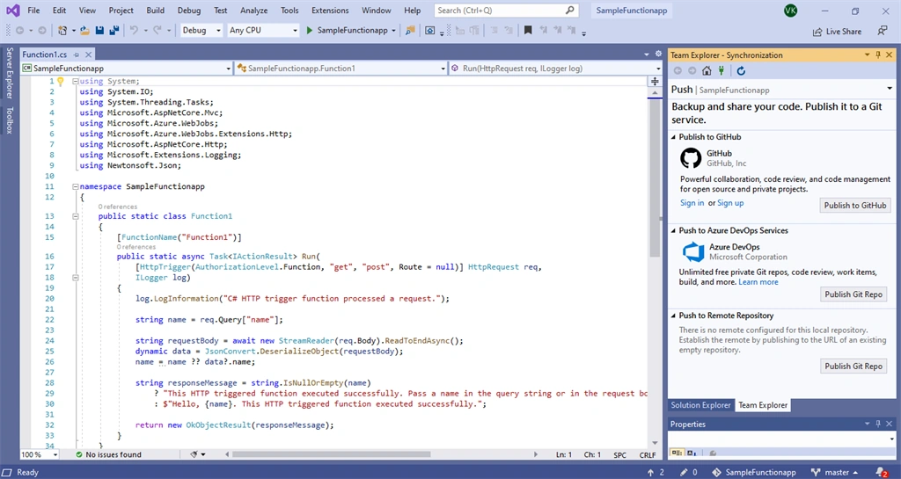Click the Open File folder icon

click(x=84, y=31)
